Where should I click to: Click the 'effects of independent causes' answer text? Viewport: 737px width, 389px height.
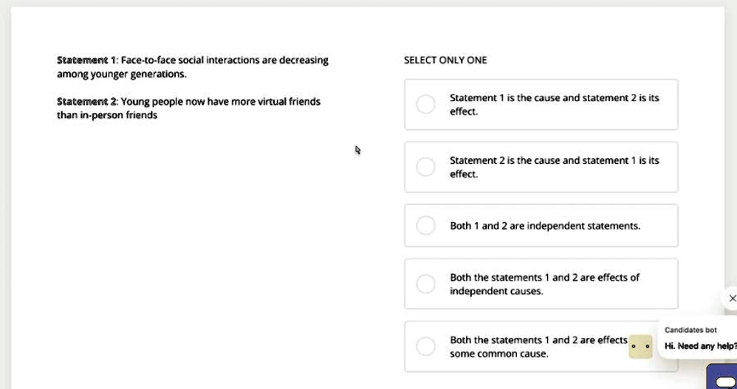544,284
